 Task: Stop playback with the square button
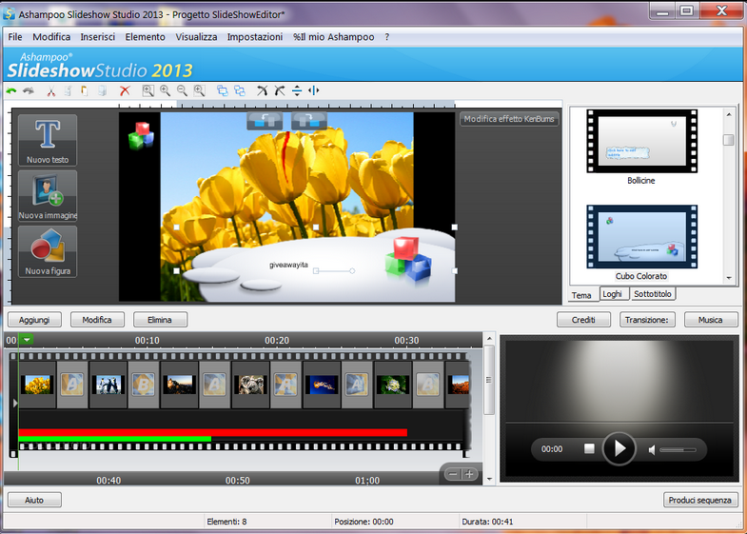[589, 448]
